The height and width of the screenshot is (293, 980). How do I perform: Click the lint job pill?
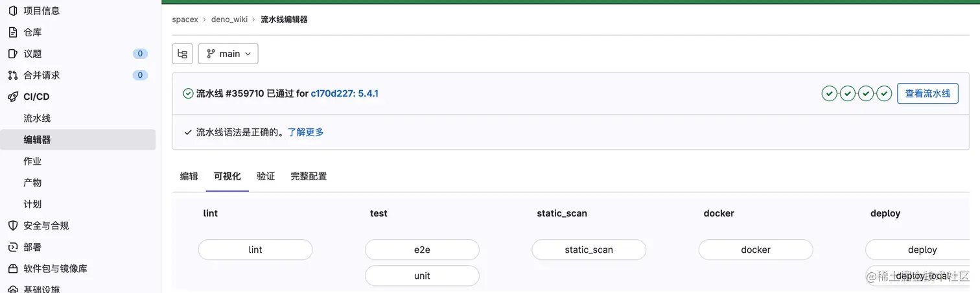(x=255, y=250)
